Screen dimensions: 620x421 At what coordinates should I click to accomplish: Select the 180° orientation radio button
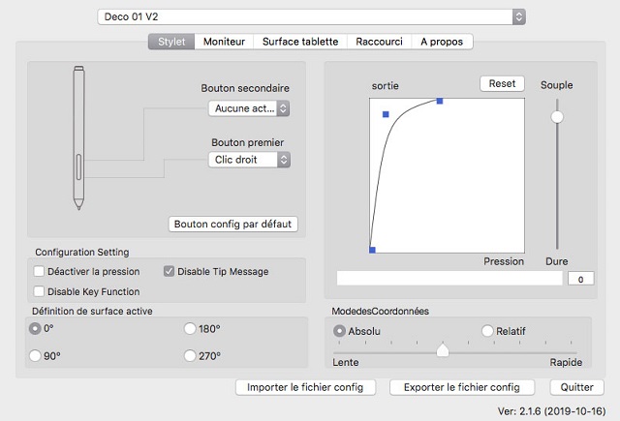tap(190, 329)
